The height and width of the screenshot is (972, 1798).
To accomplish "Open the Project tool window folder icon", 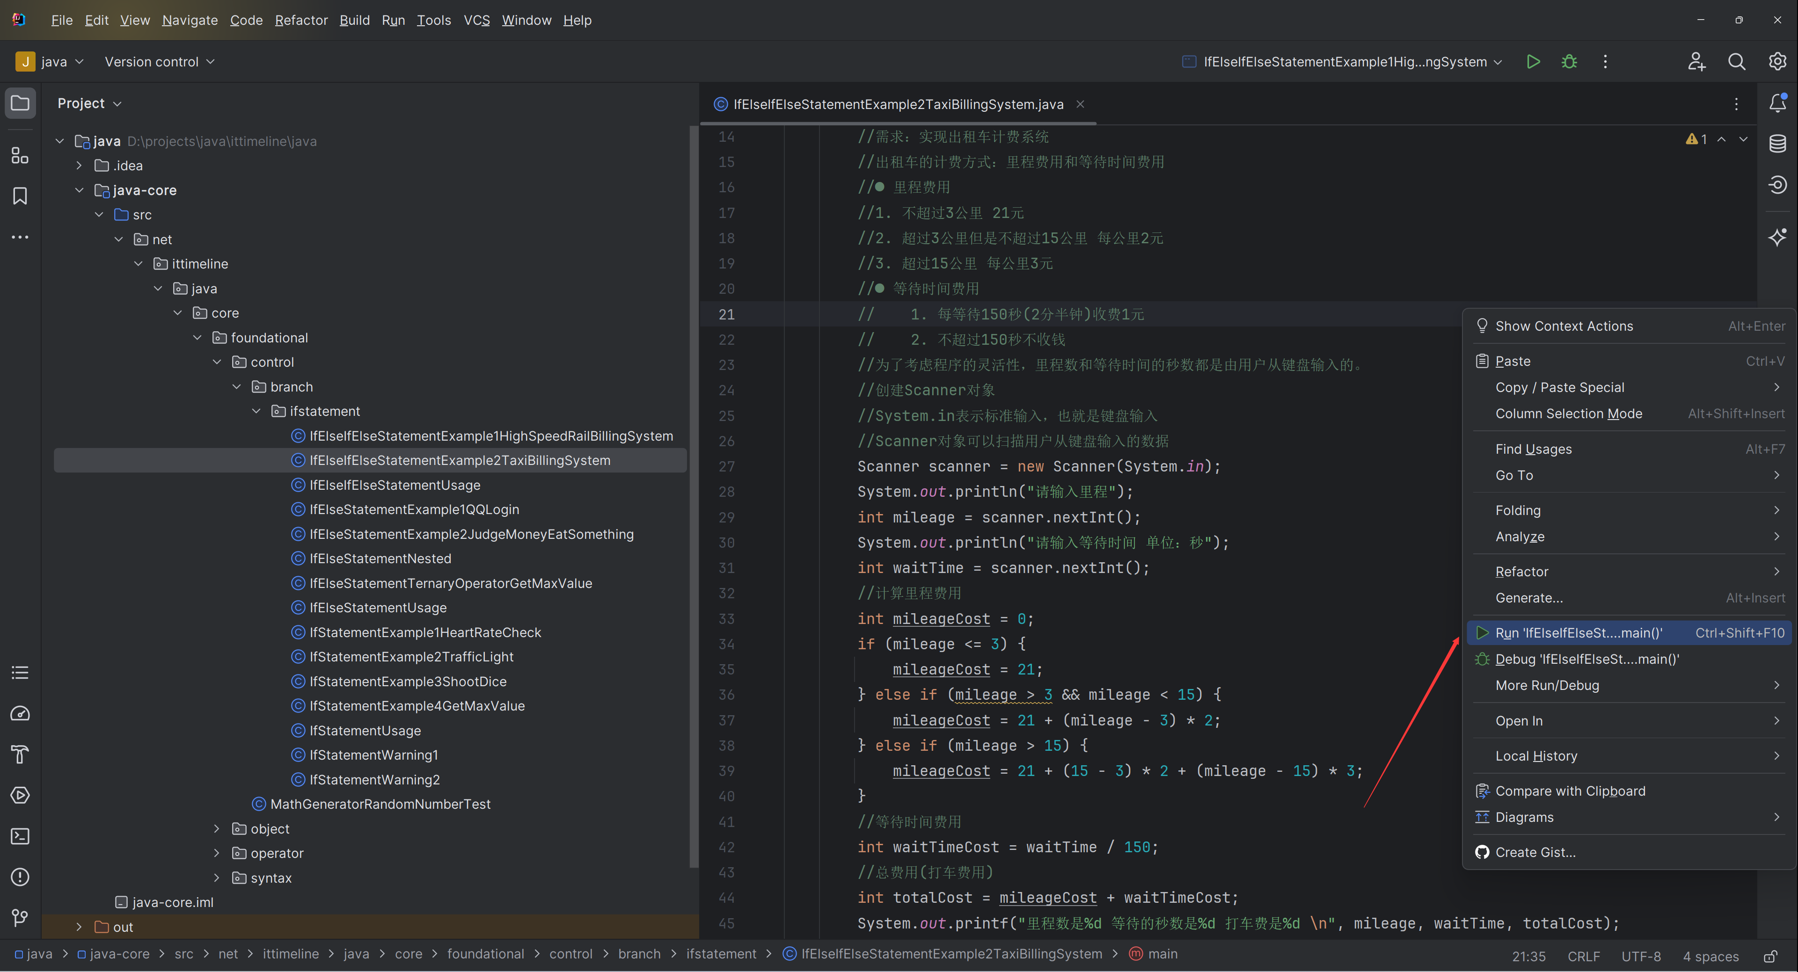I will pos(20,103).
